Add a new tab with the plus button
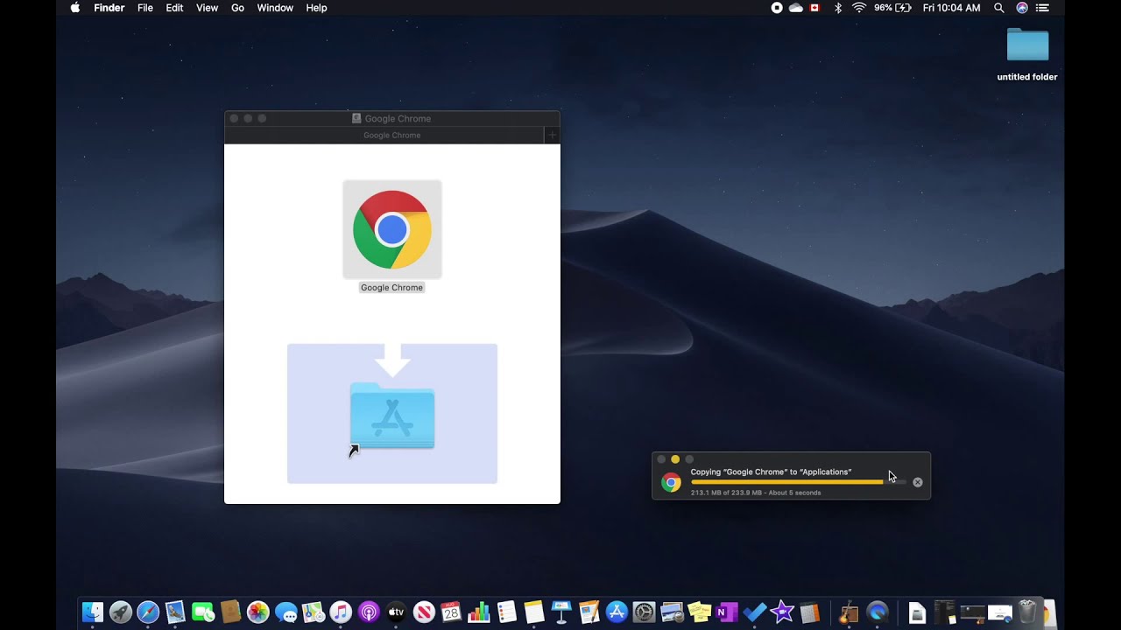The width and height of the screenshot is (1121, 630). [x=552, y=136]
